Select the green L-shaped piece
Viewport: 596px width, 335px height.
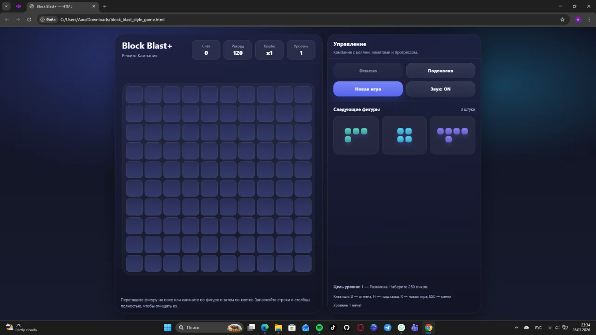[356, 135]
